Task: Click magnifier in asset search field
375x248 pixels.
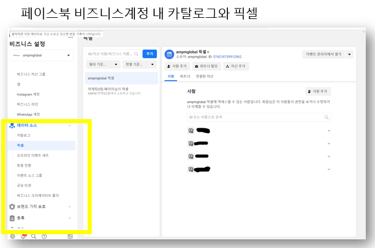Action: [x=136, y=54]
